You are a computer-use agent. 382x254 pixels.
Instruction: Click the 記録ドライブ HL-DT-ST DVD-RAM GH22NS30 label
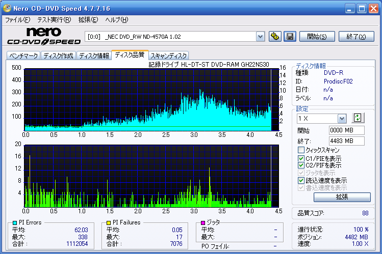click(x=209, y=65)
